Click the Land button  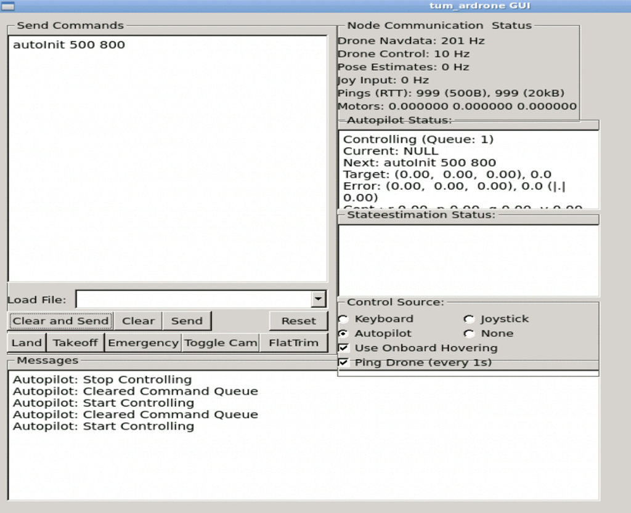(25, 342)
